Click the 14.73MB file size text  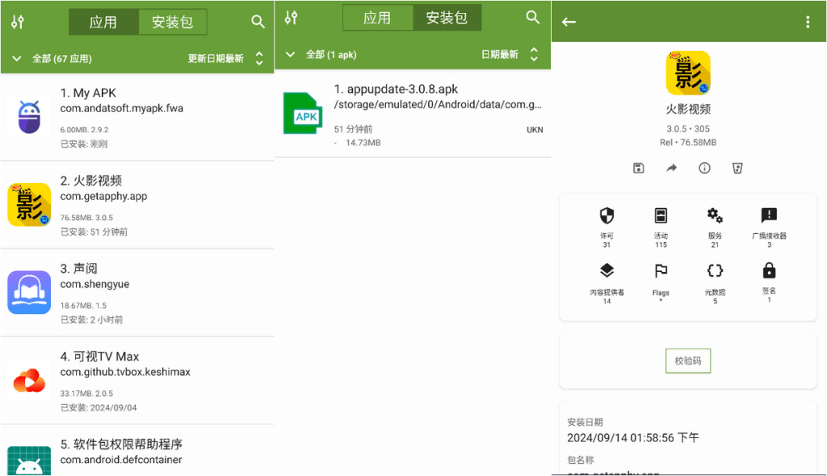[363, 143]
